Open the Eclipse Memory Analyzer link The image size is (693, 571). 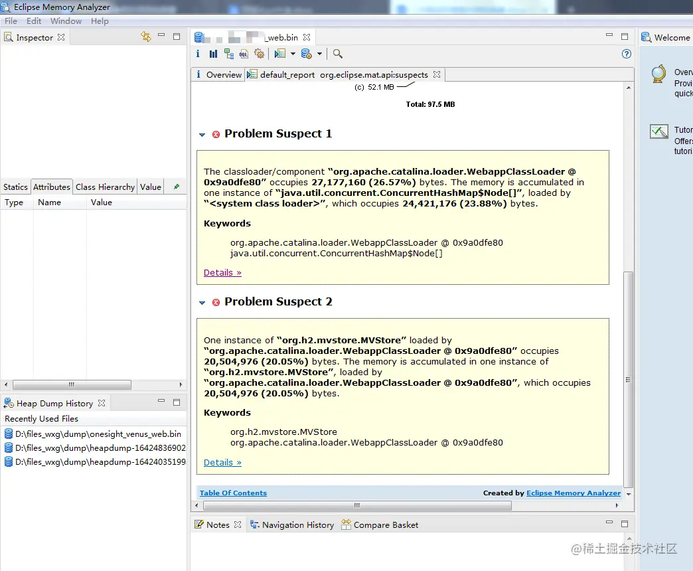(x=574, y=493)
